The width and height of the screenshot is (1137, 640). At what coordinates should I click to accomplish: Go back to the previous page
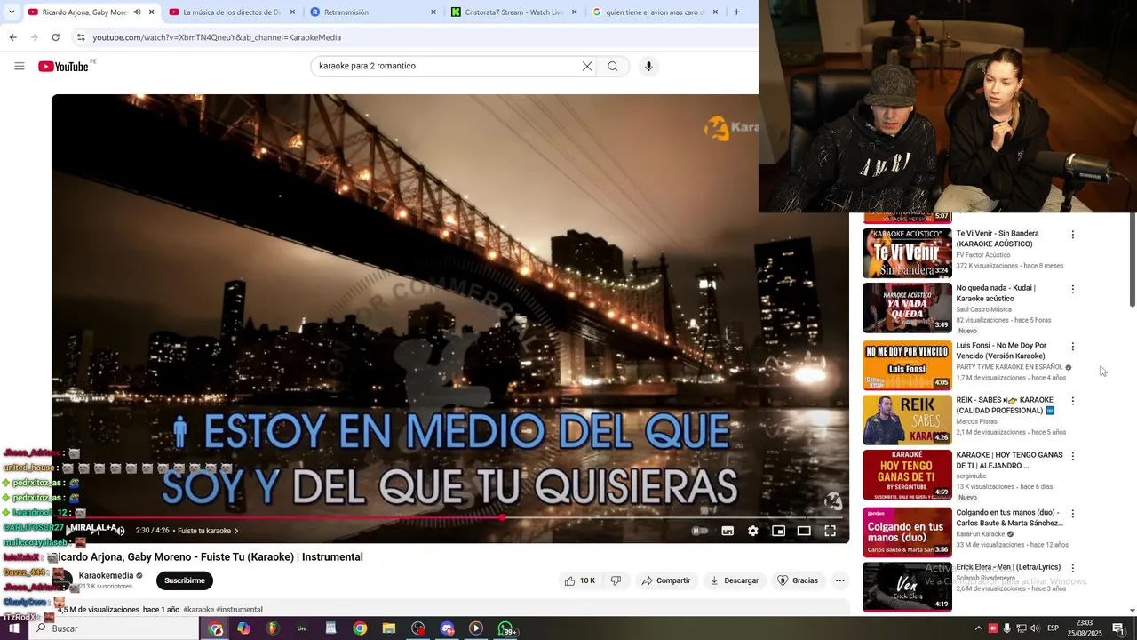pyautogui.click(x=12, y=37)
